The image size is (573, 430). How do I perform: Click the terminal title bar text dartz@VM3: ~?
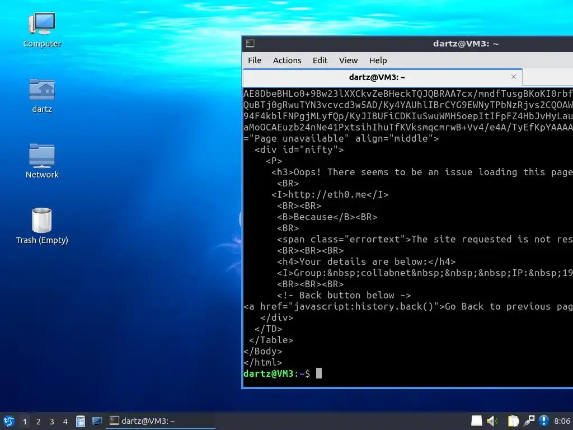(466, 44)
